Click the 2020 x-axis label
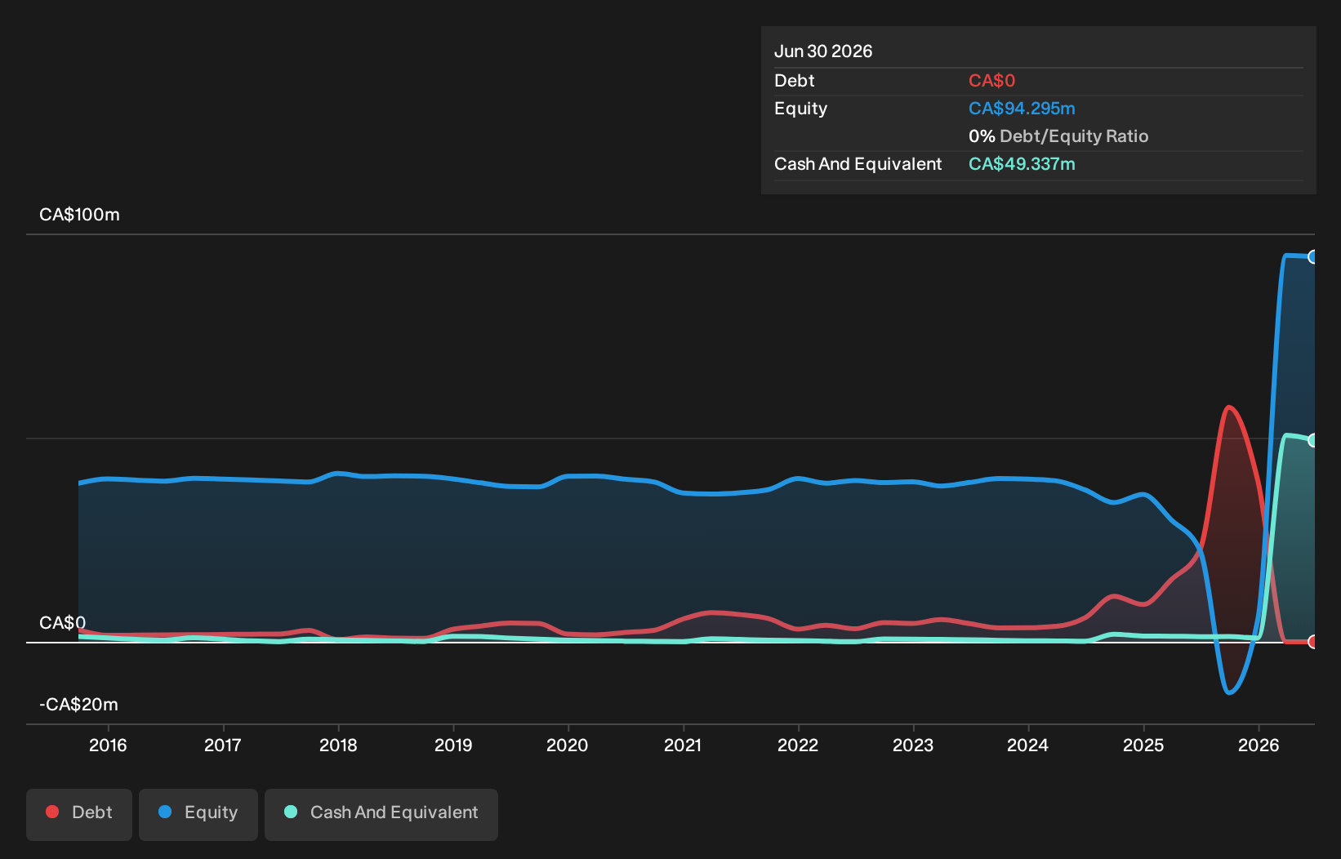 568,745
